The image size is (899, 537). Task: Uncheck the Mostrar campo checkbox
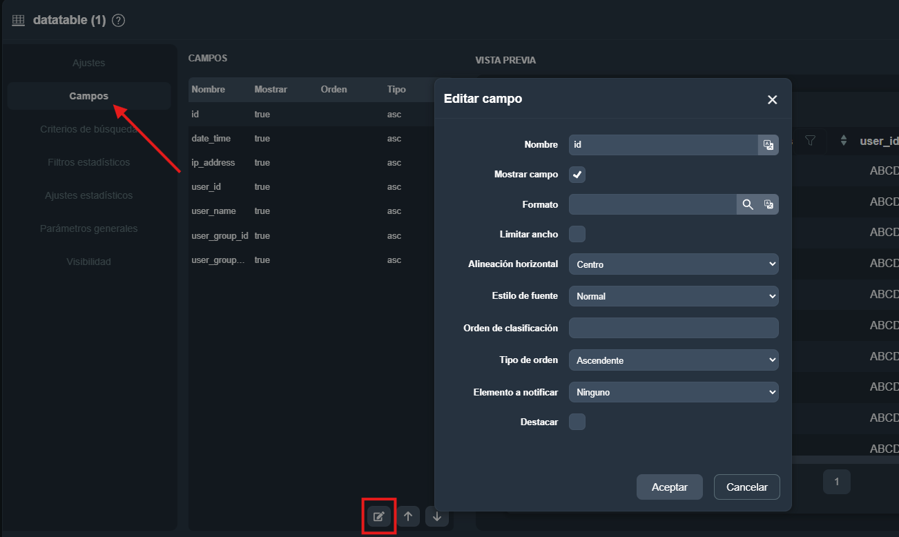(x=577, y=174)
